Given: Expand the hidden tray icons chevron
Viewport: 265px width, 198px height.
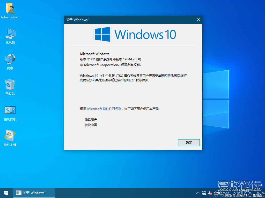Looking at the screenshot, I should (x=197, y=193).
